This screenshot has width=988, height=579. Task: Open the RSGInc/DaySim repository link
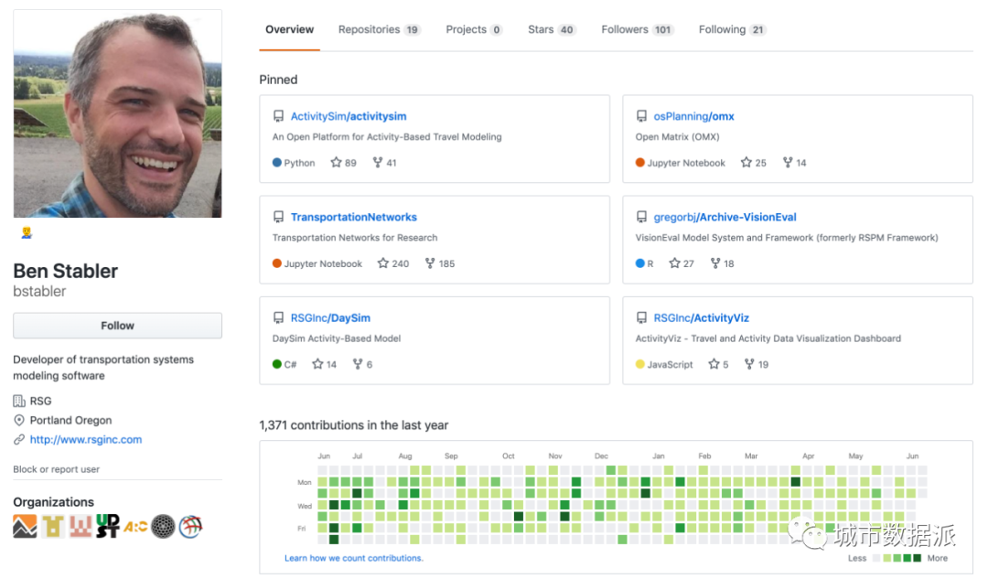coord(330,317)
